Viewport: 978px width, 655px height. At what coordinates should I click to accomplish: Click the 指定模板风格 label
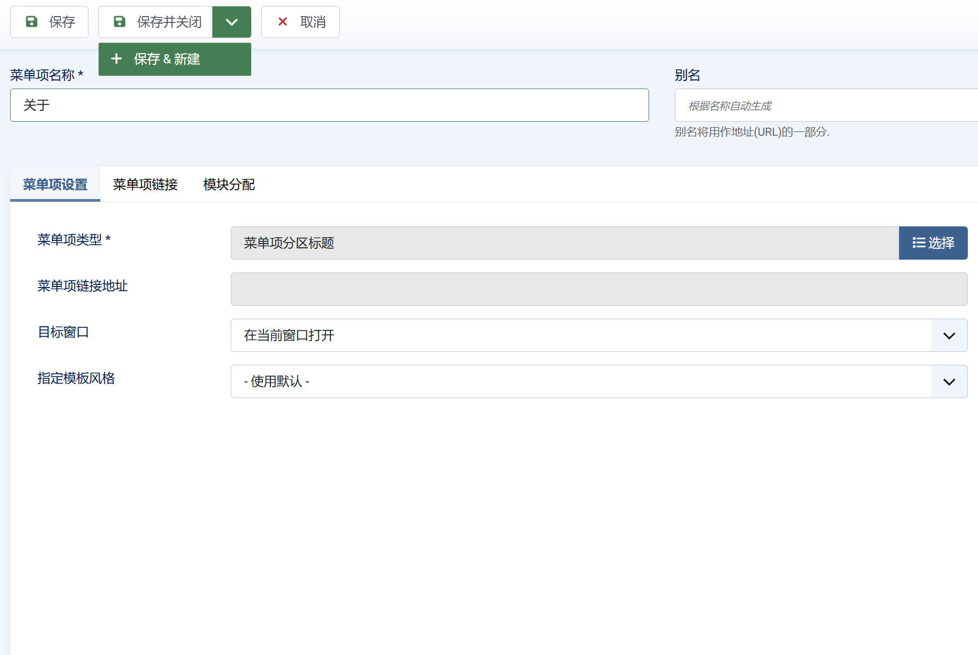(x=76, y=378)
